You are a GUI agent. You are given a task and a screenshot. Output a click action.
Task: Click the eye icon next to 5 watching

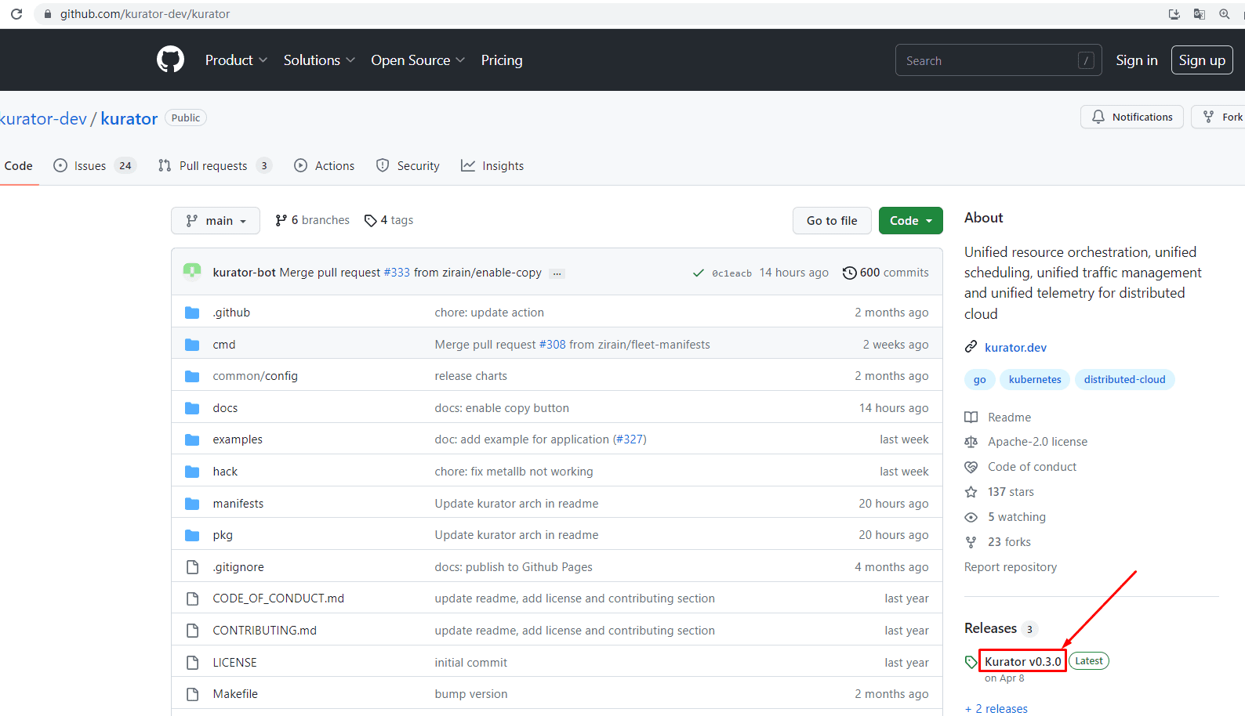click(971, 517)
